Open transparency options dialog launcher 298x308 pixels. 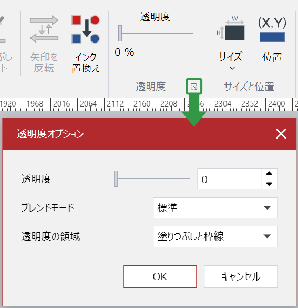point(194,87)
